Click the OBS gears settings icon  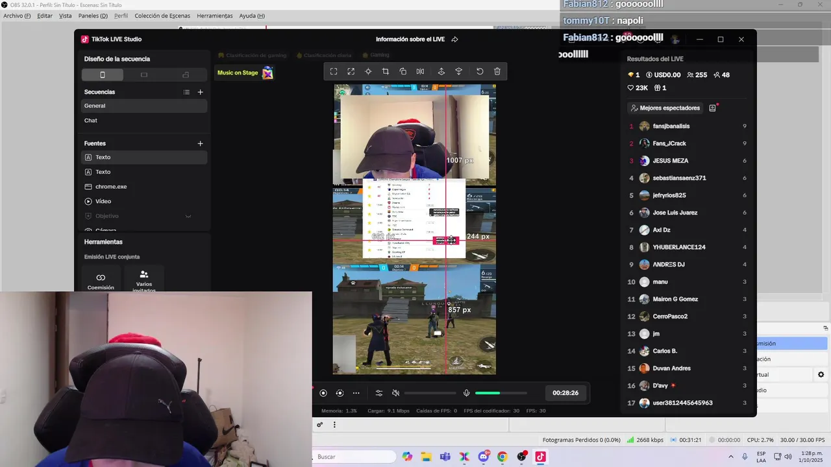tap(319, 425)
